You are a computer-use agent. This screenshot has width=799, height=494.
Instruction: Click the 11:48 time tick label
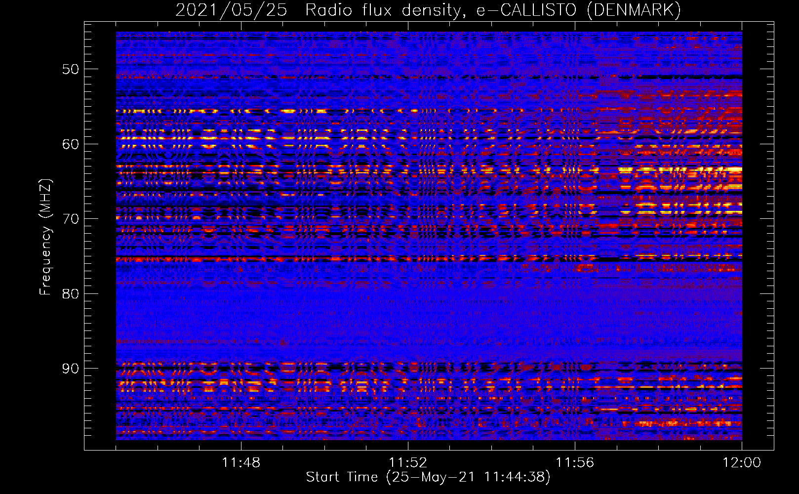[241, 463]
